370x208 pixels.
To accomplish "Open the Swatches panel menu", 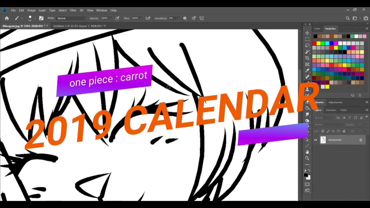I will (367, 29).
